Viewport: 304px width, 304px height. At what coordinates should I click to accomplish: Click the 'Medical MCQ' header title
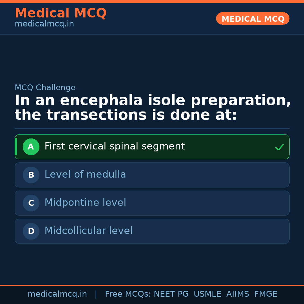point(61,13)
